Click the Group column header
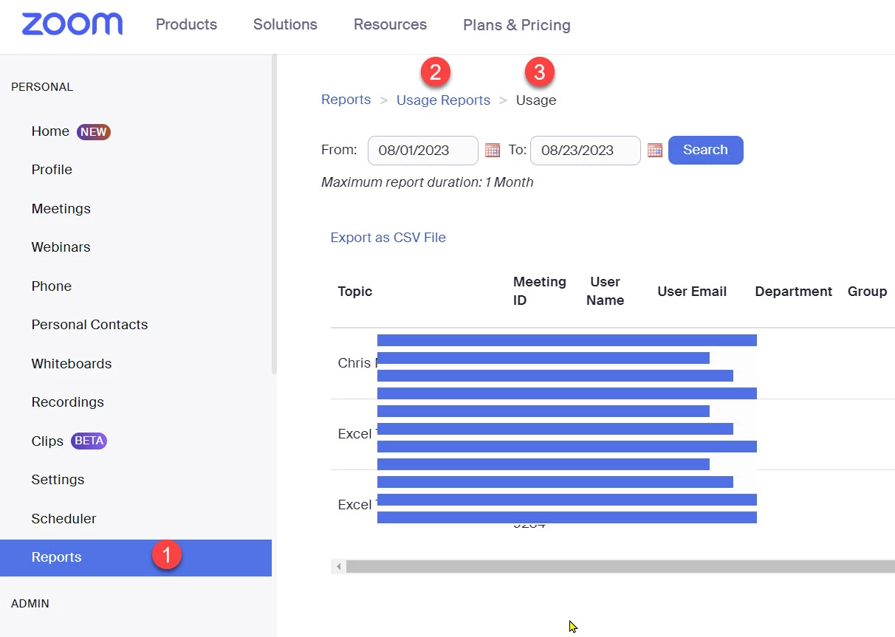This screenshot has height=637, width=895. coord(867,292)
